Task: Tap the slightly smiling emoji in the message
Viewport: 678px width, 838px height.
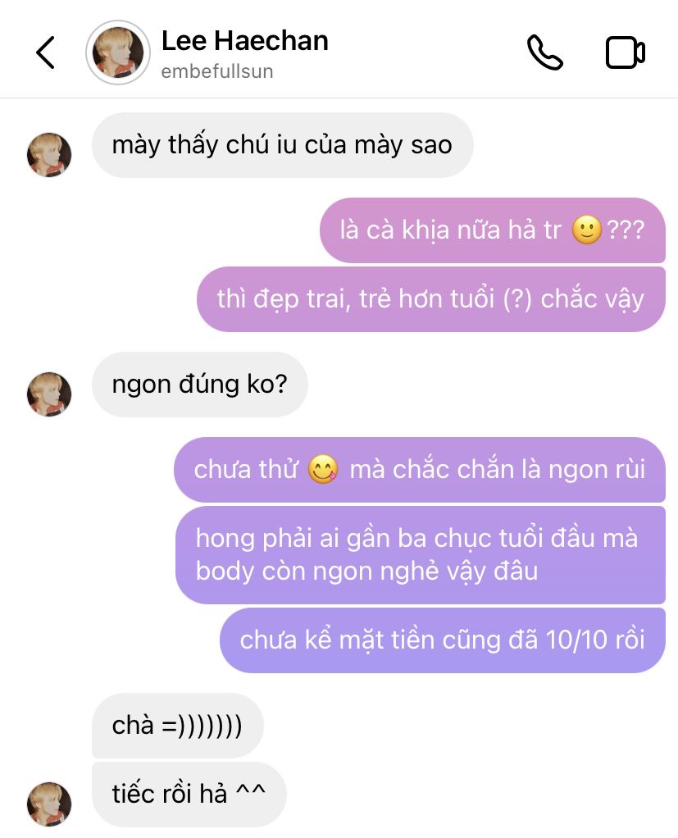Action: [587, 230]
